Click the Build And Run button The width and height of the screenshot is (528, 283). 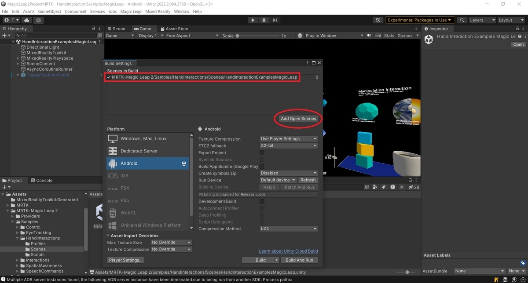coord(299,260)
